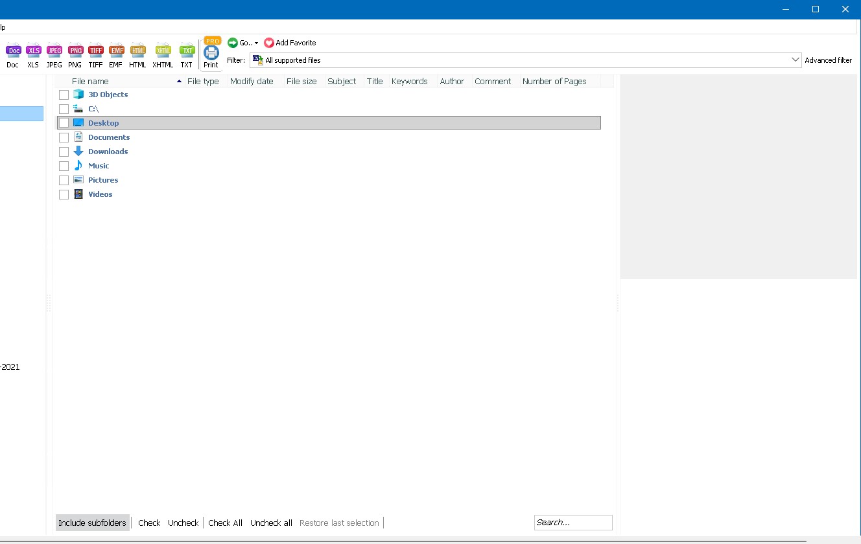The image size is (861, 544).
Task: Choose EMF conversion icon
Action: click(x=117, y=51)
